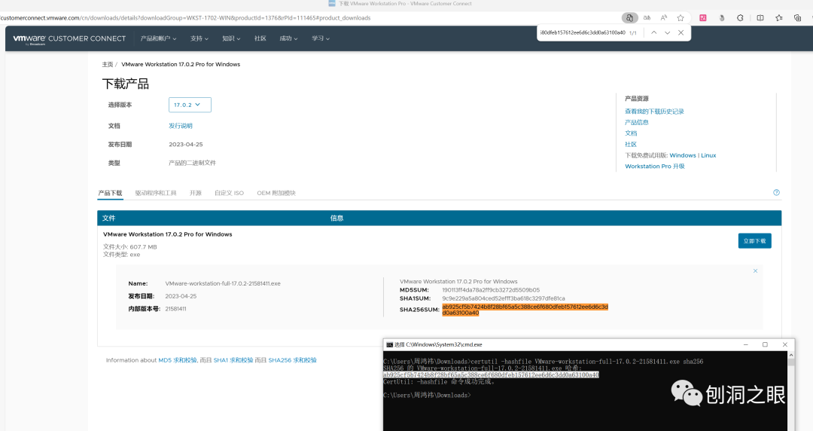Close the find on page bar
The image size is (813, 431).
(681, 32)
